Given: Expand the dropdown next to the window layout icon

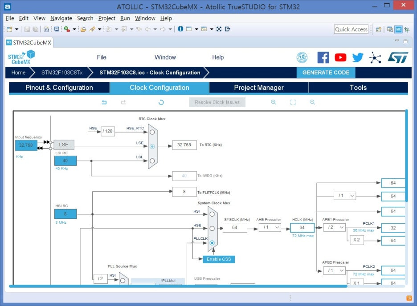Looking at the screenshot, I should tap(196, 29).
